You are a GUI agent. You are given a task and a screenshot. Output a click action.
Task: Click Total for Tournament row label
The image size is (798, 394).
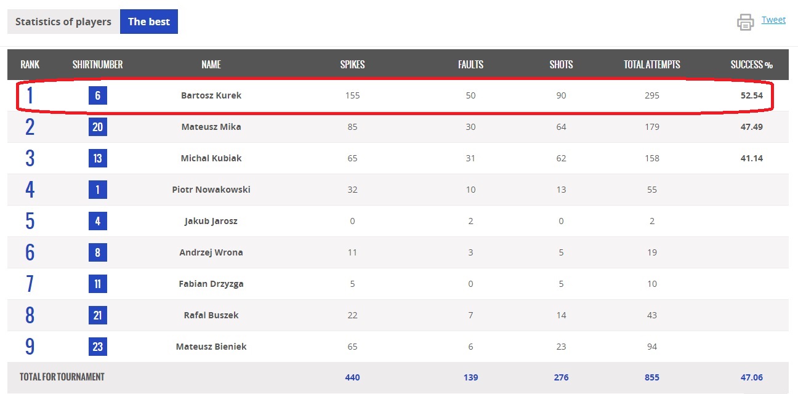pos(62,377)
